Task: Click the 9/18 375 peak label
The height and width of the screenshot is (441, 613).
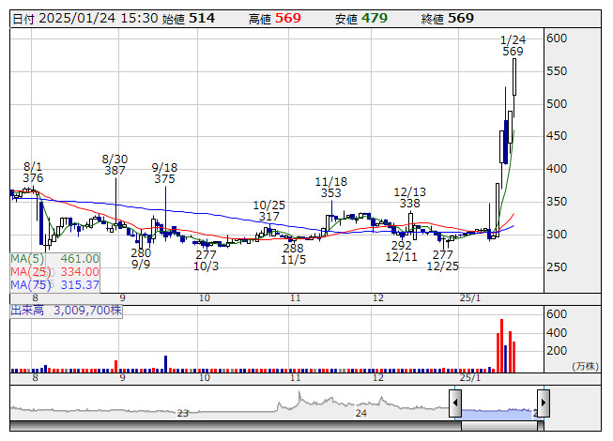Action: coord(164,174)
